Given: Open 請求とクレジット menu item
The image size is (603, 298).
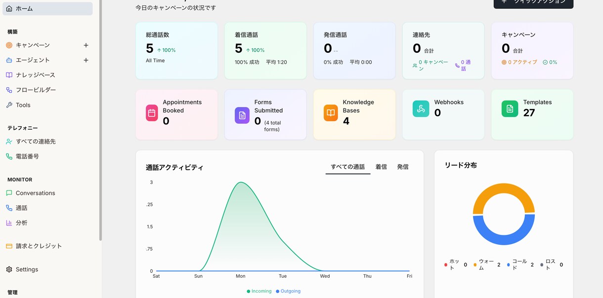Looking at the screenshot, I should point(47,246).
